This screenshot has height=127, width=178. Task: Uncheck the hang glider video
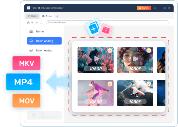(149, 84)
